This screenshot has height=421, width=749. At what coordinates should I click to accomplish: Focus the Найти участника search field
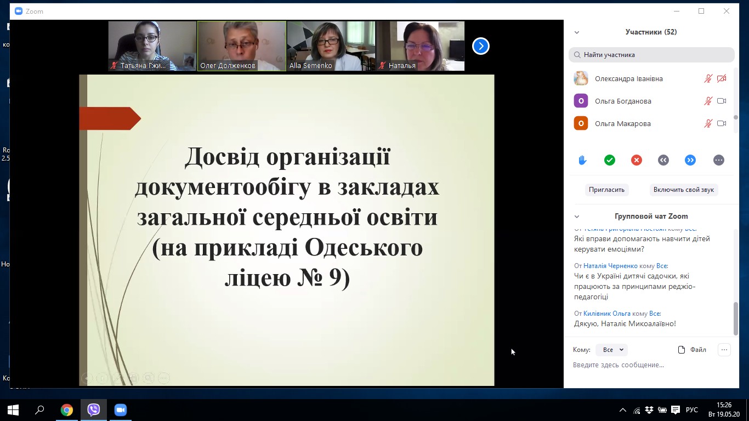click(651, 55)
